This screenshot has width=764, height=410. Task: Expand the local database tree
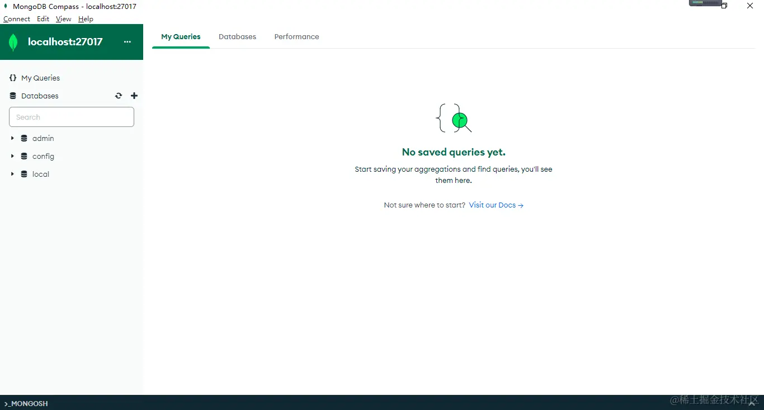tap(12, 174)
